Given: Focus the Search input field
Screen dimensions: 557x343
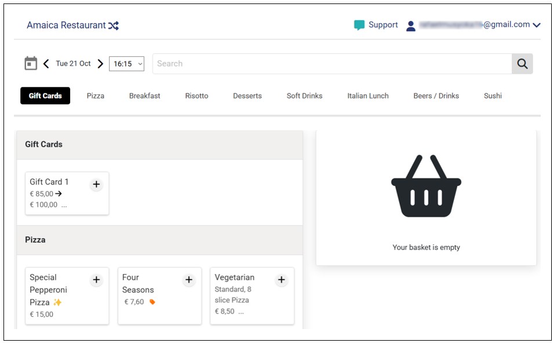Looking at the screenshot, I should pyautogui.click(x=332, y=64).
